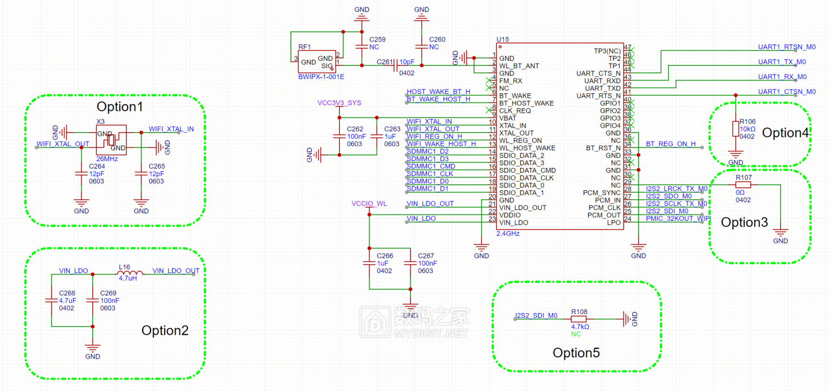The width and height of the screenshot is (830, 391).
Task: Click the R108 4.7kΩ resistor symbol
Action: coord(579,319)
